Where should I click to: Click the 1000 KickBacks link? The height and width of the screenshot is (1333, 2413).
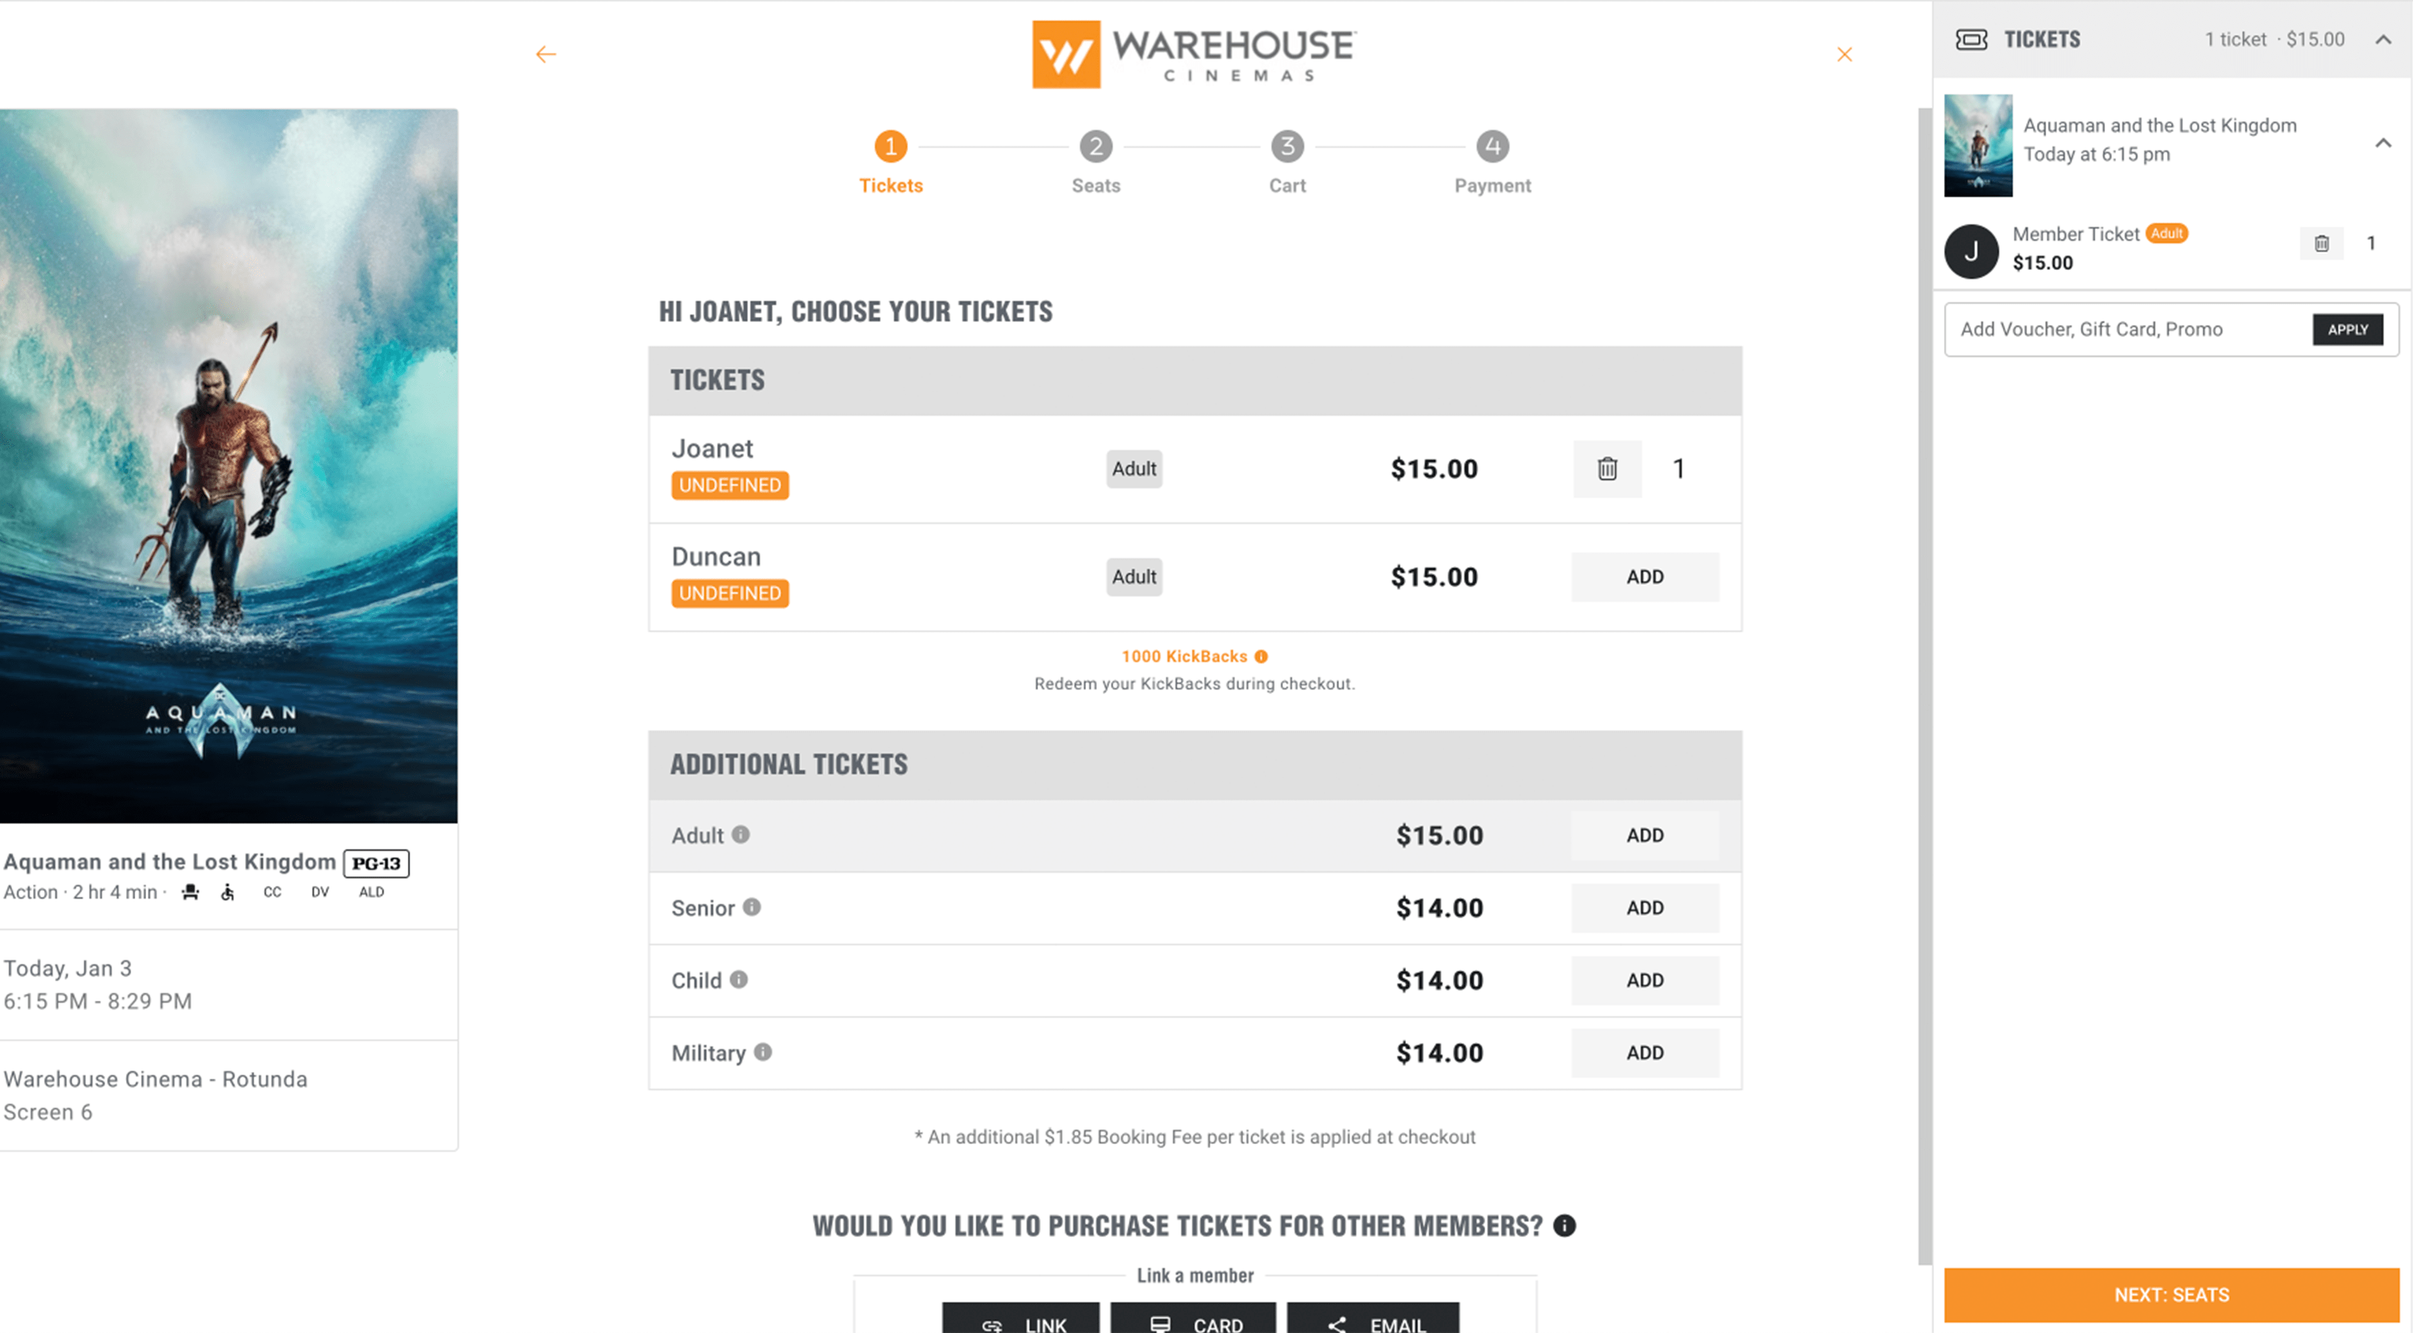click(1184, 656)
